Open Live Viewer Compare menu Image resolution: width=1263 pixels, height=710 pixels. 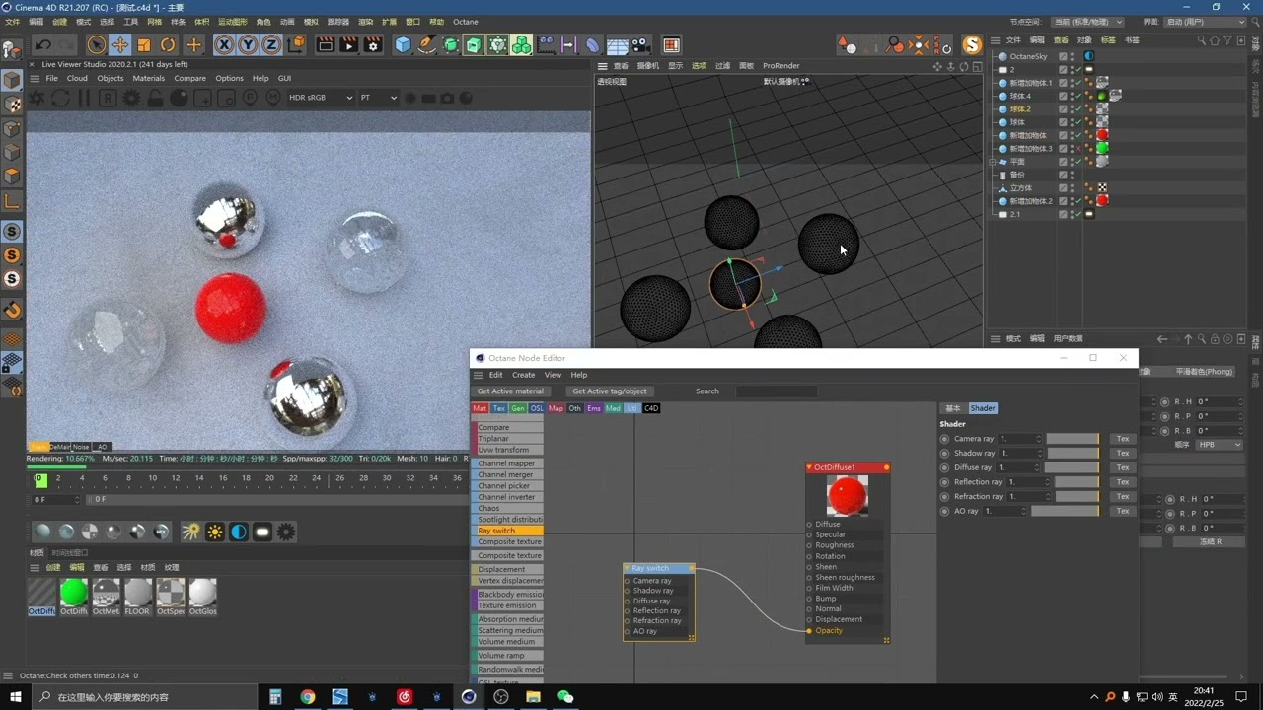(x=190, y=78)
